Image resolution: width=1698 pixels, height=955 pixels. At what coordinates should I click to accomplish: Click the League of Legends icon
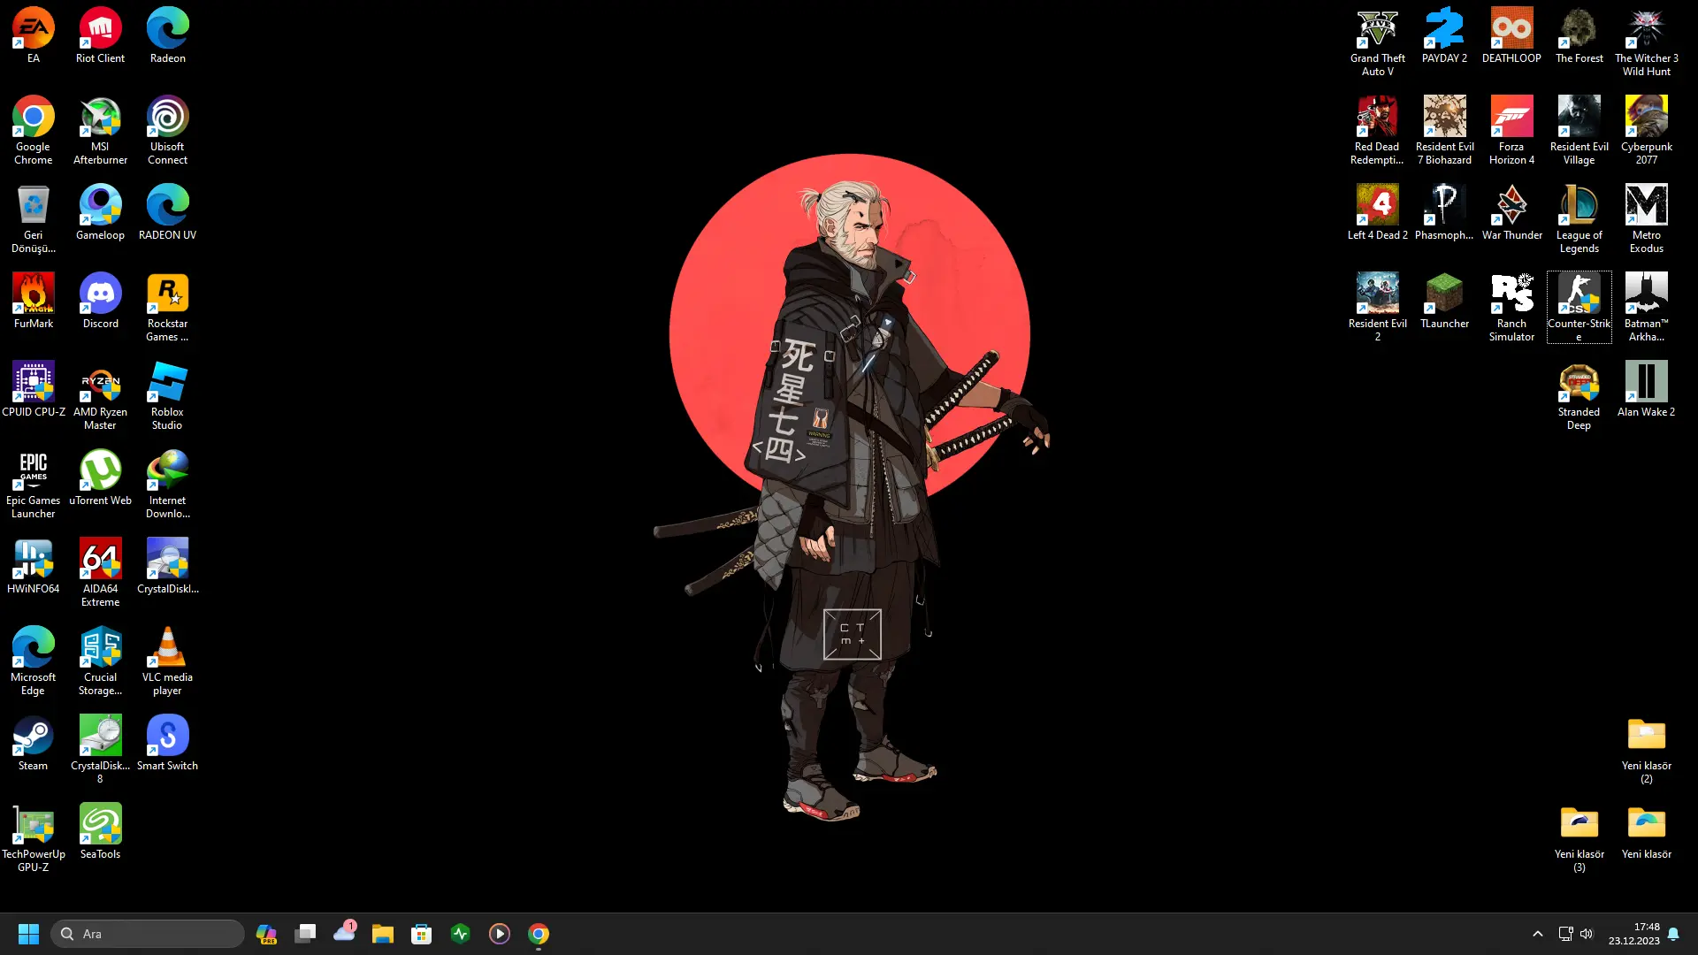[x=1579, y=218]
